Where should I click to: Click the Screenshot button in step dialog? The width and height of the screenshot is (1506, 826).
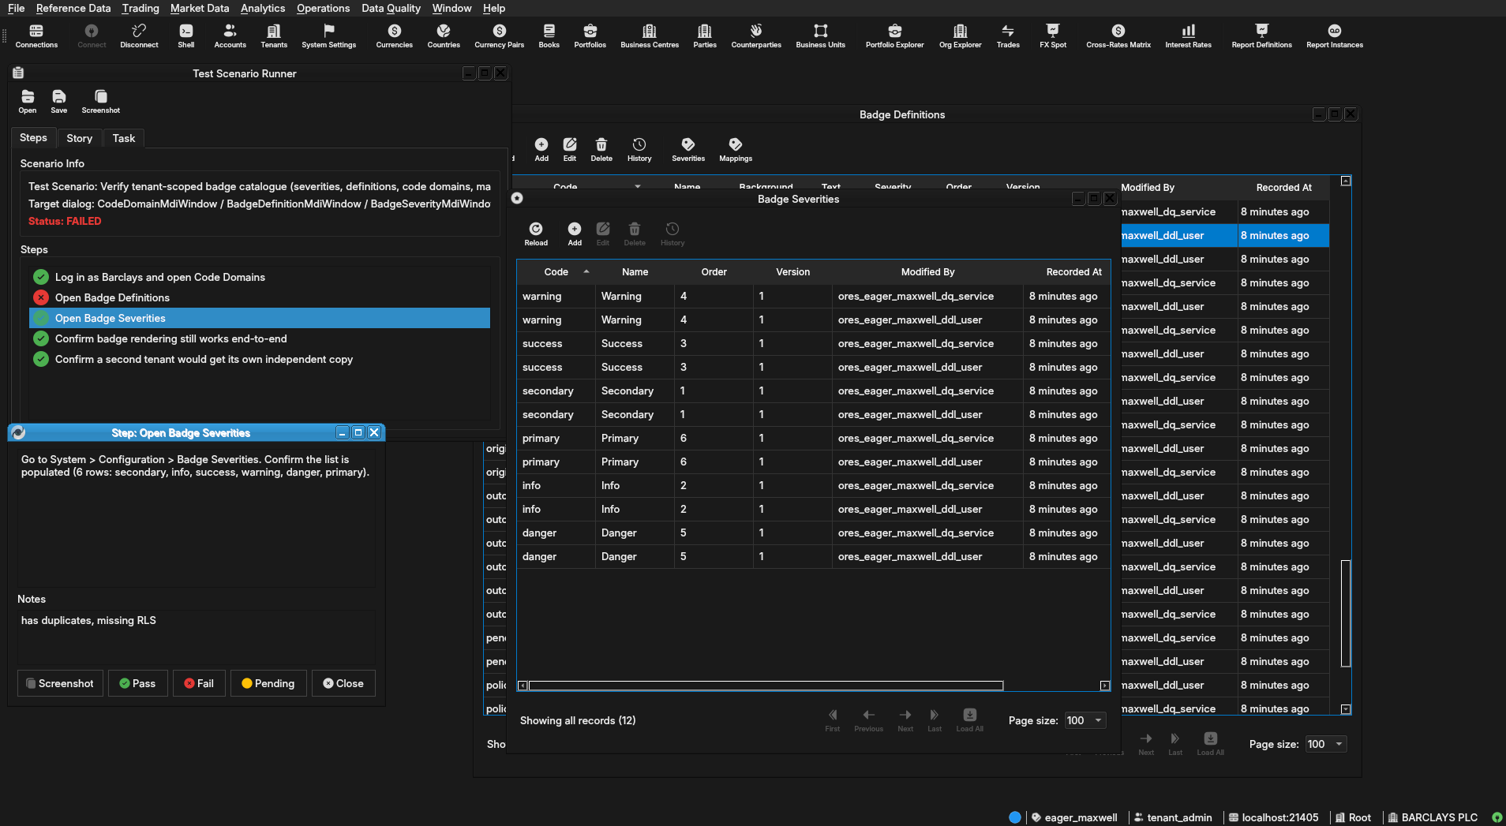point(60,683)
